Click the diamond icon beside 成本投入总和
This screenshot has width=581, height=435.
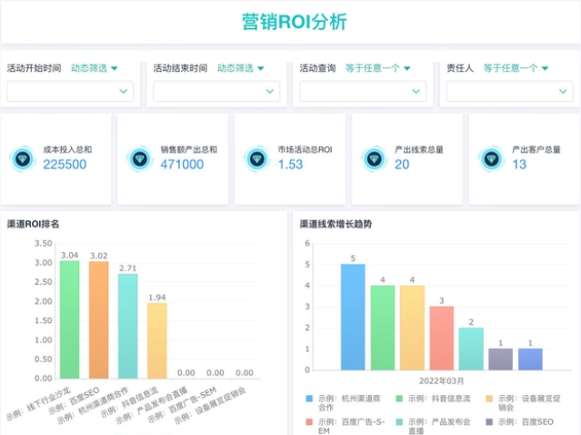tap(23, 159)
